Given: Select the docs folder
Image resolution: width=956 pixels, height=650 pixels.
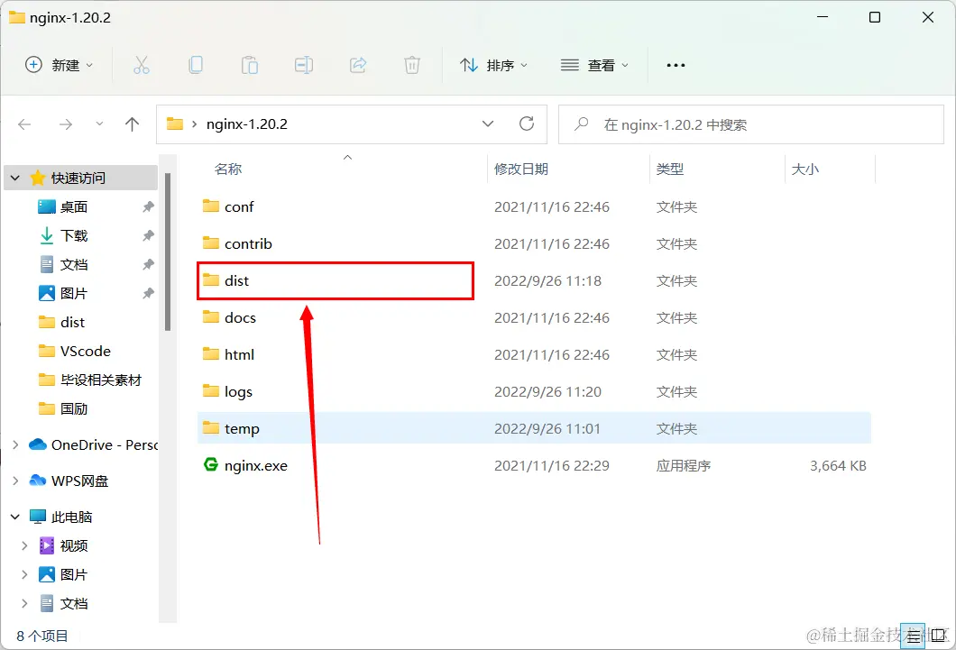Looking at the screenshot, I should pyautogui.click(x=534, y=318).
